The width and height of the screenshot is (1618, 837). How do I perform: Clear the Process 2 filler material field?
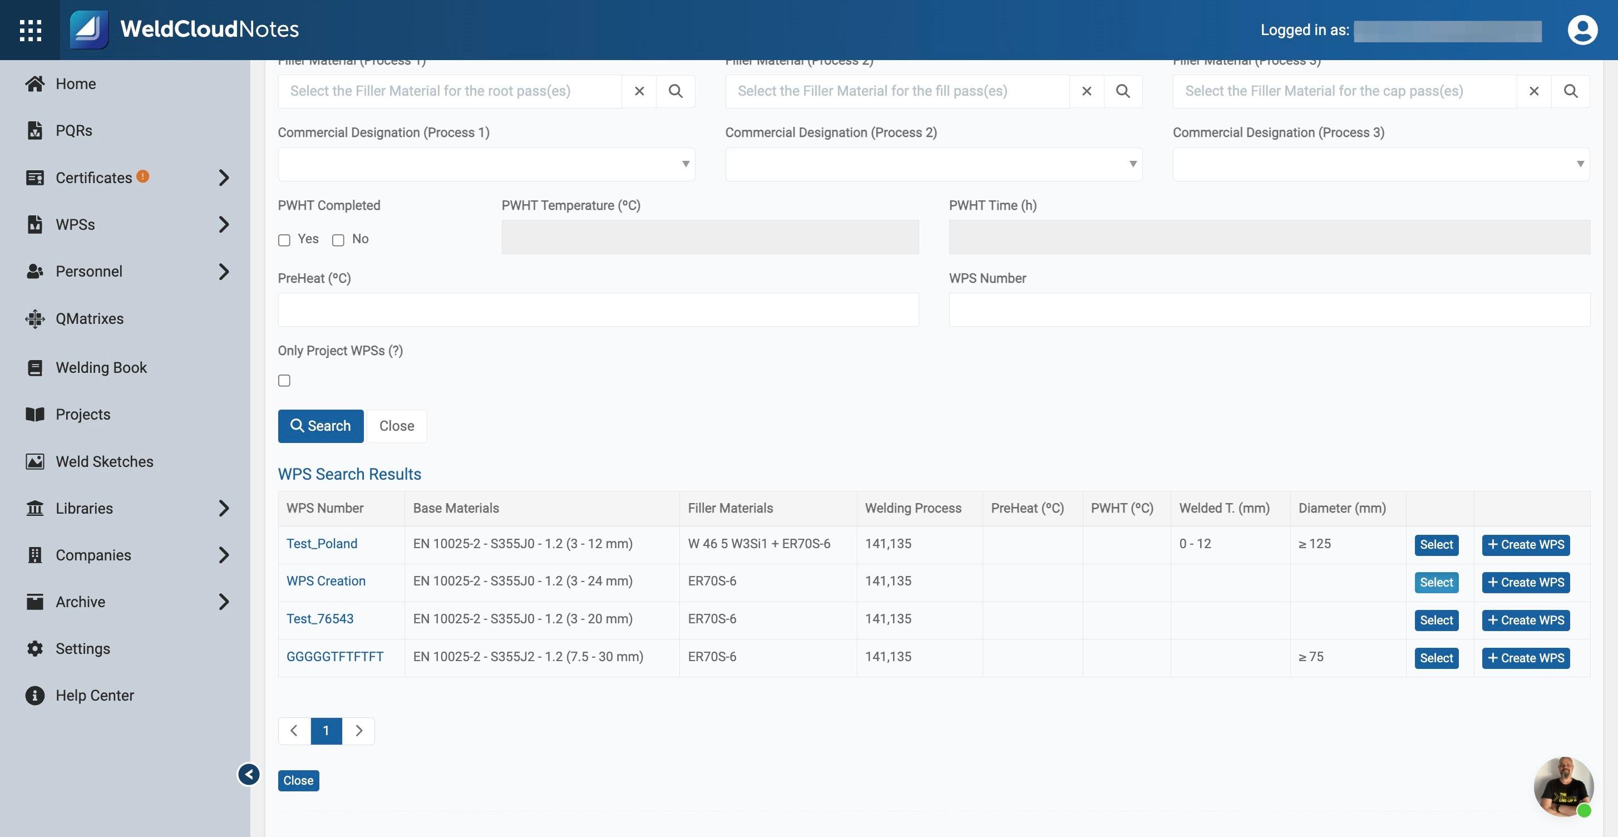tap(1087, 91)
